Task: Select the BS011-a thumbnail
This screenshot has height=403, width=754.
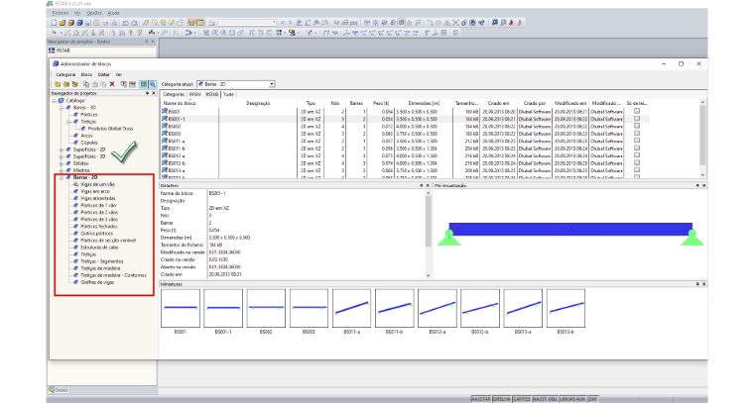Action: [x=351, y=309]
